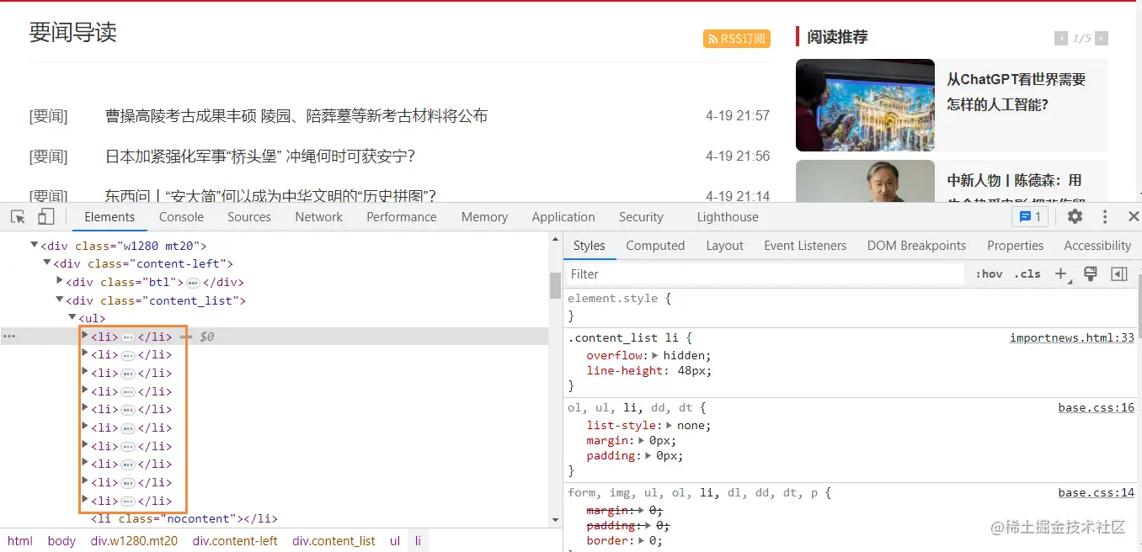
Task: Expand the selected li node marked $0
Action: pos(85,336)
